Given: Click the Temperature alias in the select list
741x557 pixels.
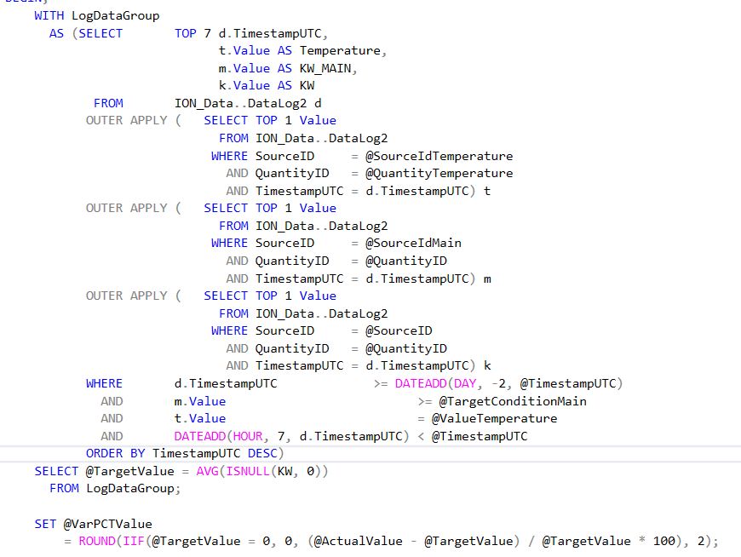Looking at the screenshot, I should (340, 50).
